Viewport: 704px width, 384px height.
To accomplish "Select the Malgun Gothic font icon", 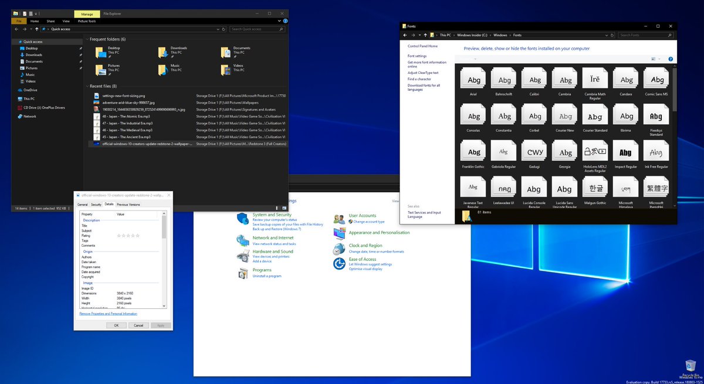I will (595, 188).
